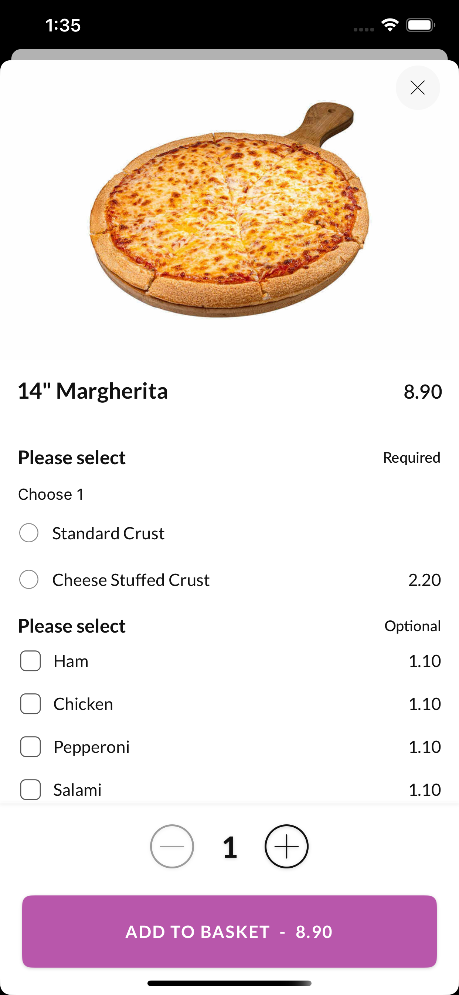Enable the Chicken topping checkbox
Screen dimensions: 459x995
[x=30, y=704]
